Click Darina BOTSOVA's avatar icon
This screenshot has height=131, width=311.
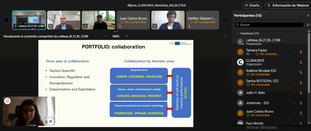coord(240,83)
